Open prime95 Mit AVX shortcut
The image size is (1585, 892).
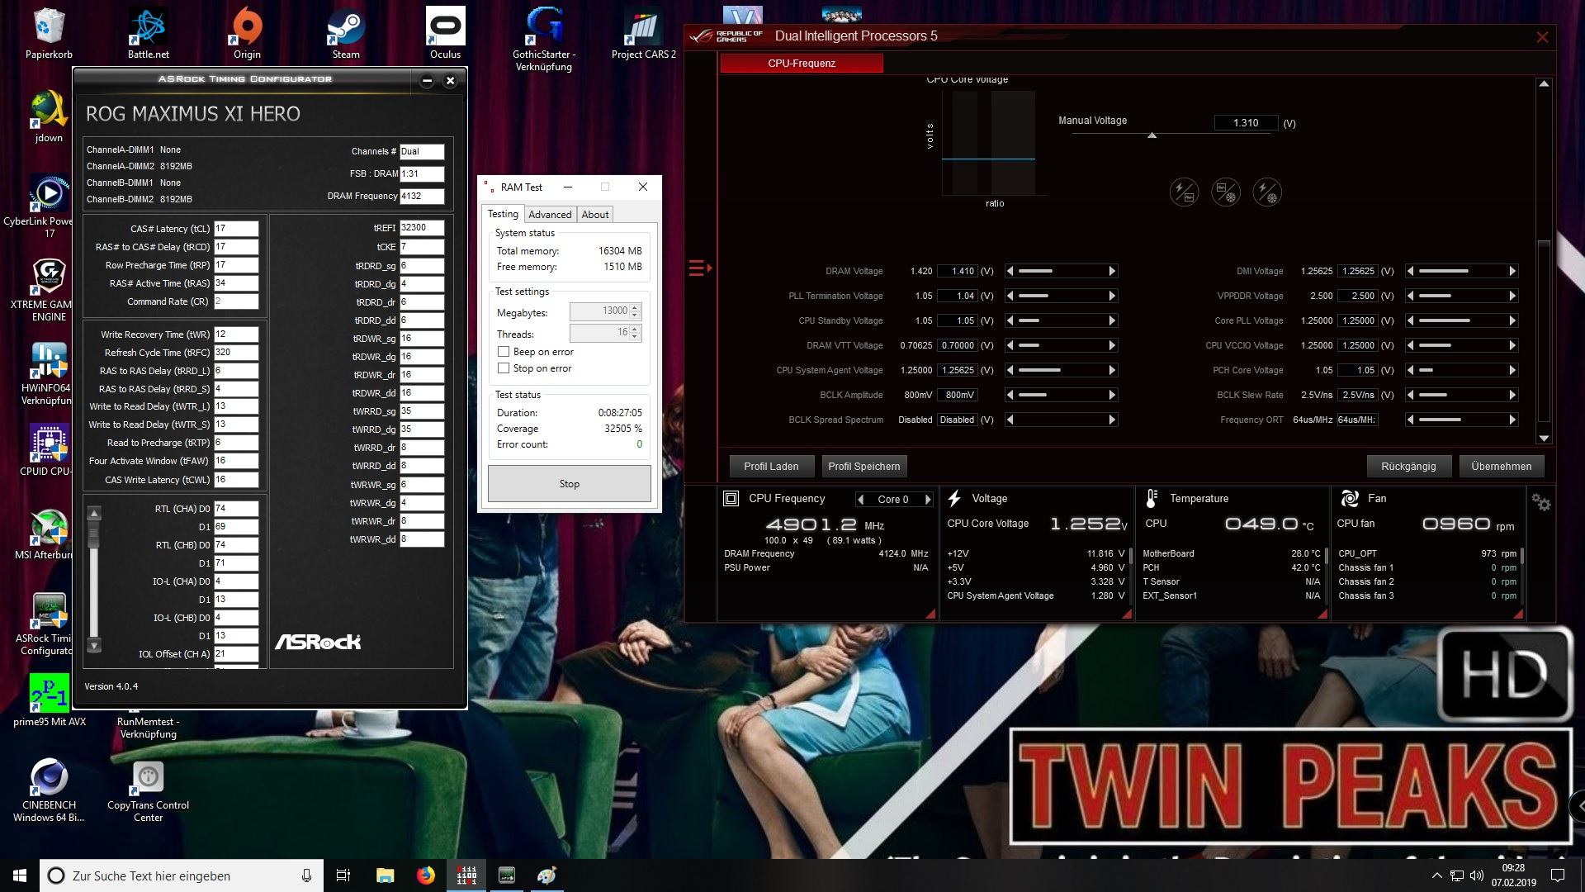click(49, 700)
